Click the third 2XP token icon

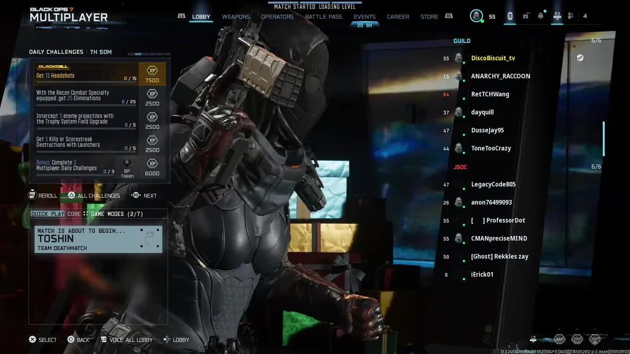pos(595,339)
